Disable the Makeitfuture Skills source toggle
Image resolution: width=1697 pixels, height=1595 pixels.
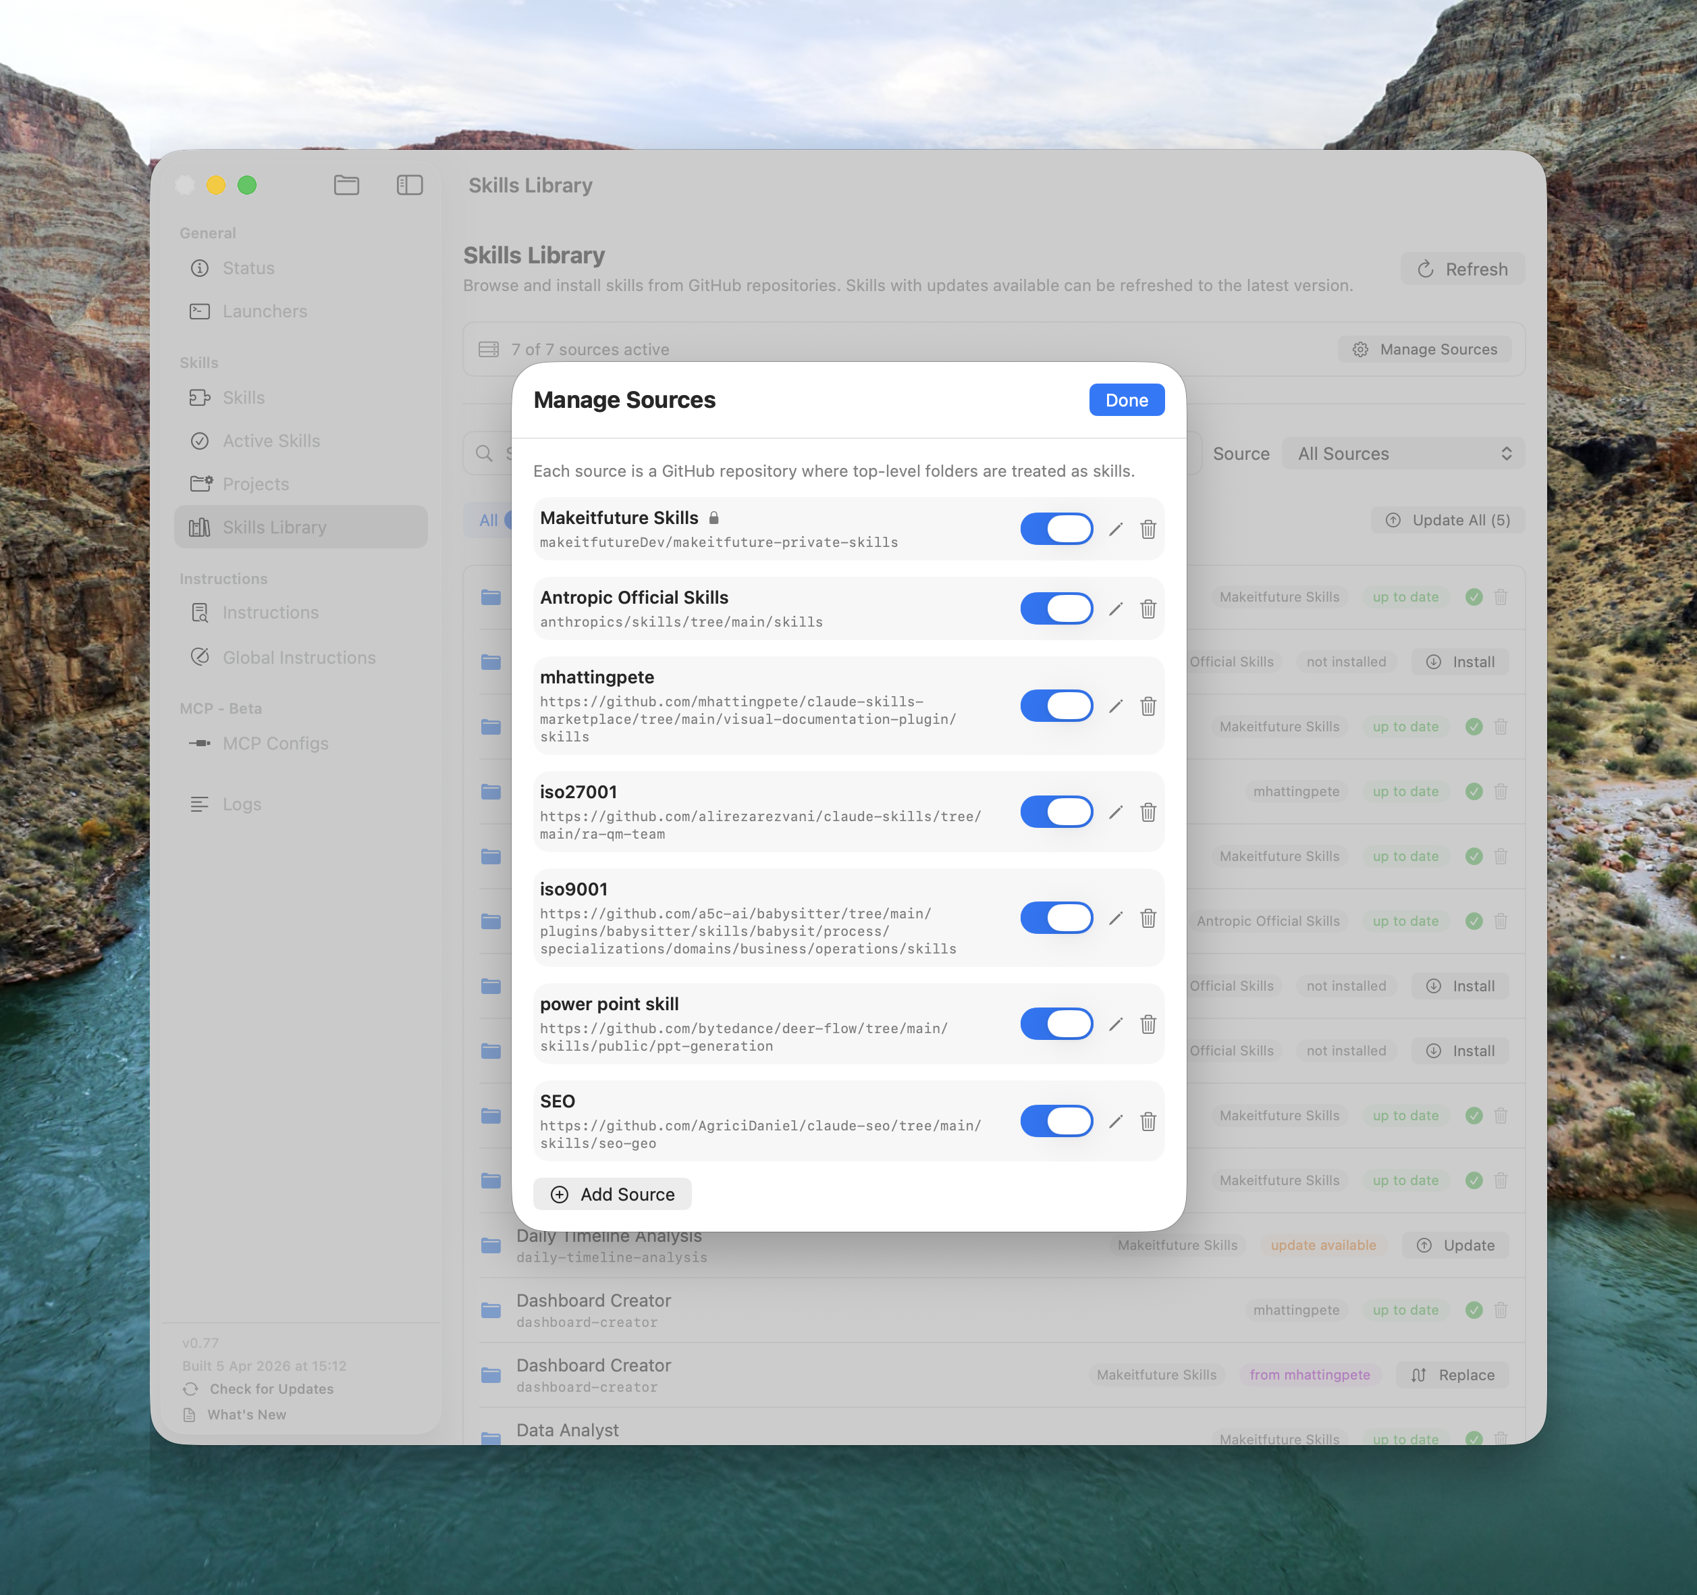[1056, 529]
